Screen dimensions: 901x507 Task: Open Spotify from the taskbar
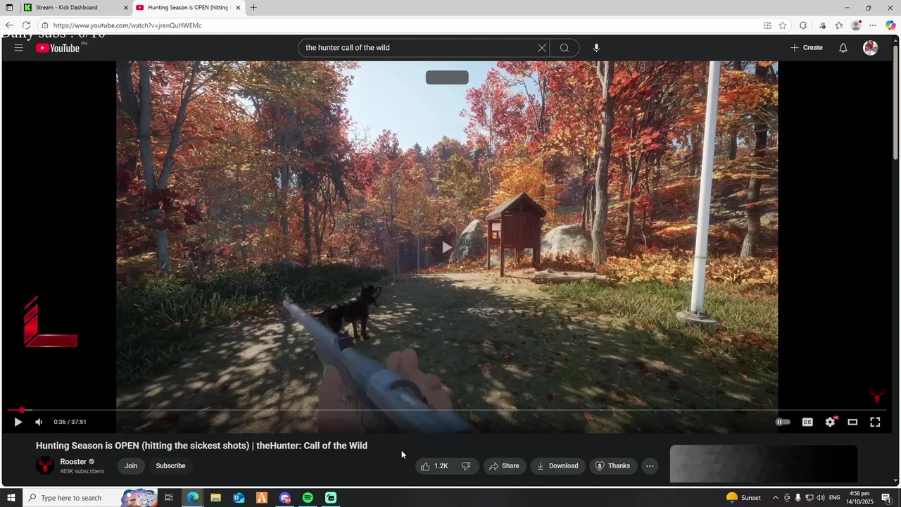tap(308, 498)
